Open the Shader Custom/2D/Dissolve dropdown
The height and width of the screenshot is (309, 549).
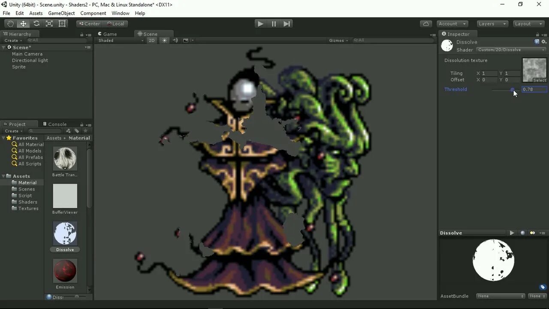[511, 50]
